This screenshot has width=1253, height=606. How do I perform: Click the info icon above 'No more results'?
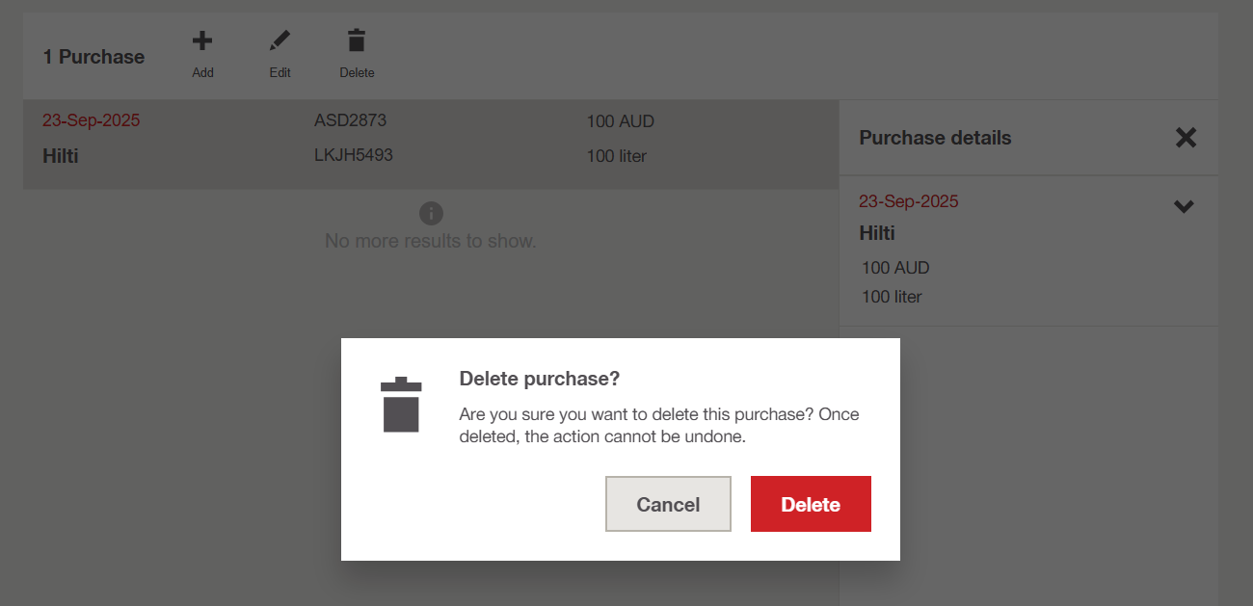click(x=431, y=213)
